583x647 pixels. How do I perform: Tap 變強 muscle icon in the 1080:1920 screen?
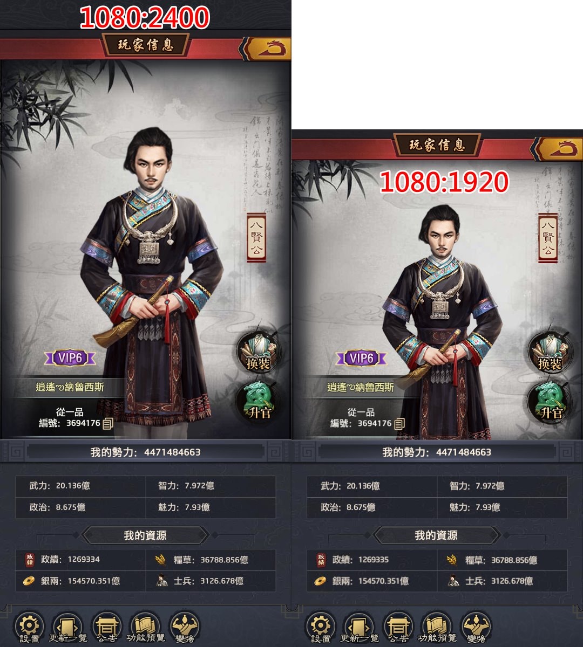point(476,628)
